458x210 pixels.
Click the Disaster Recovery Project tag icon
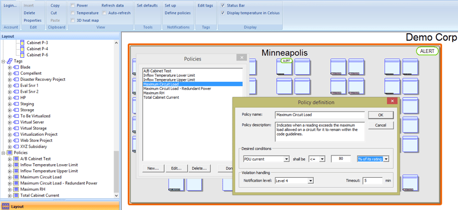click(16, 79)
